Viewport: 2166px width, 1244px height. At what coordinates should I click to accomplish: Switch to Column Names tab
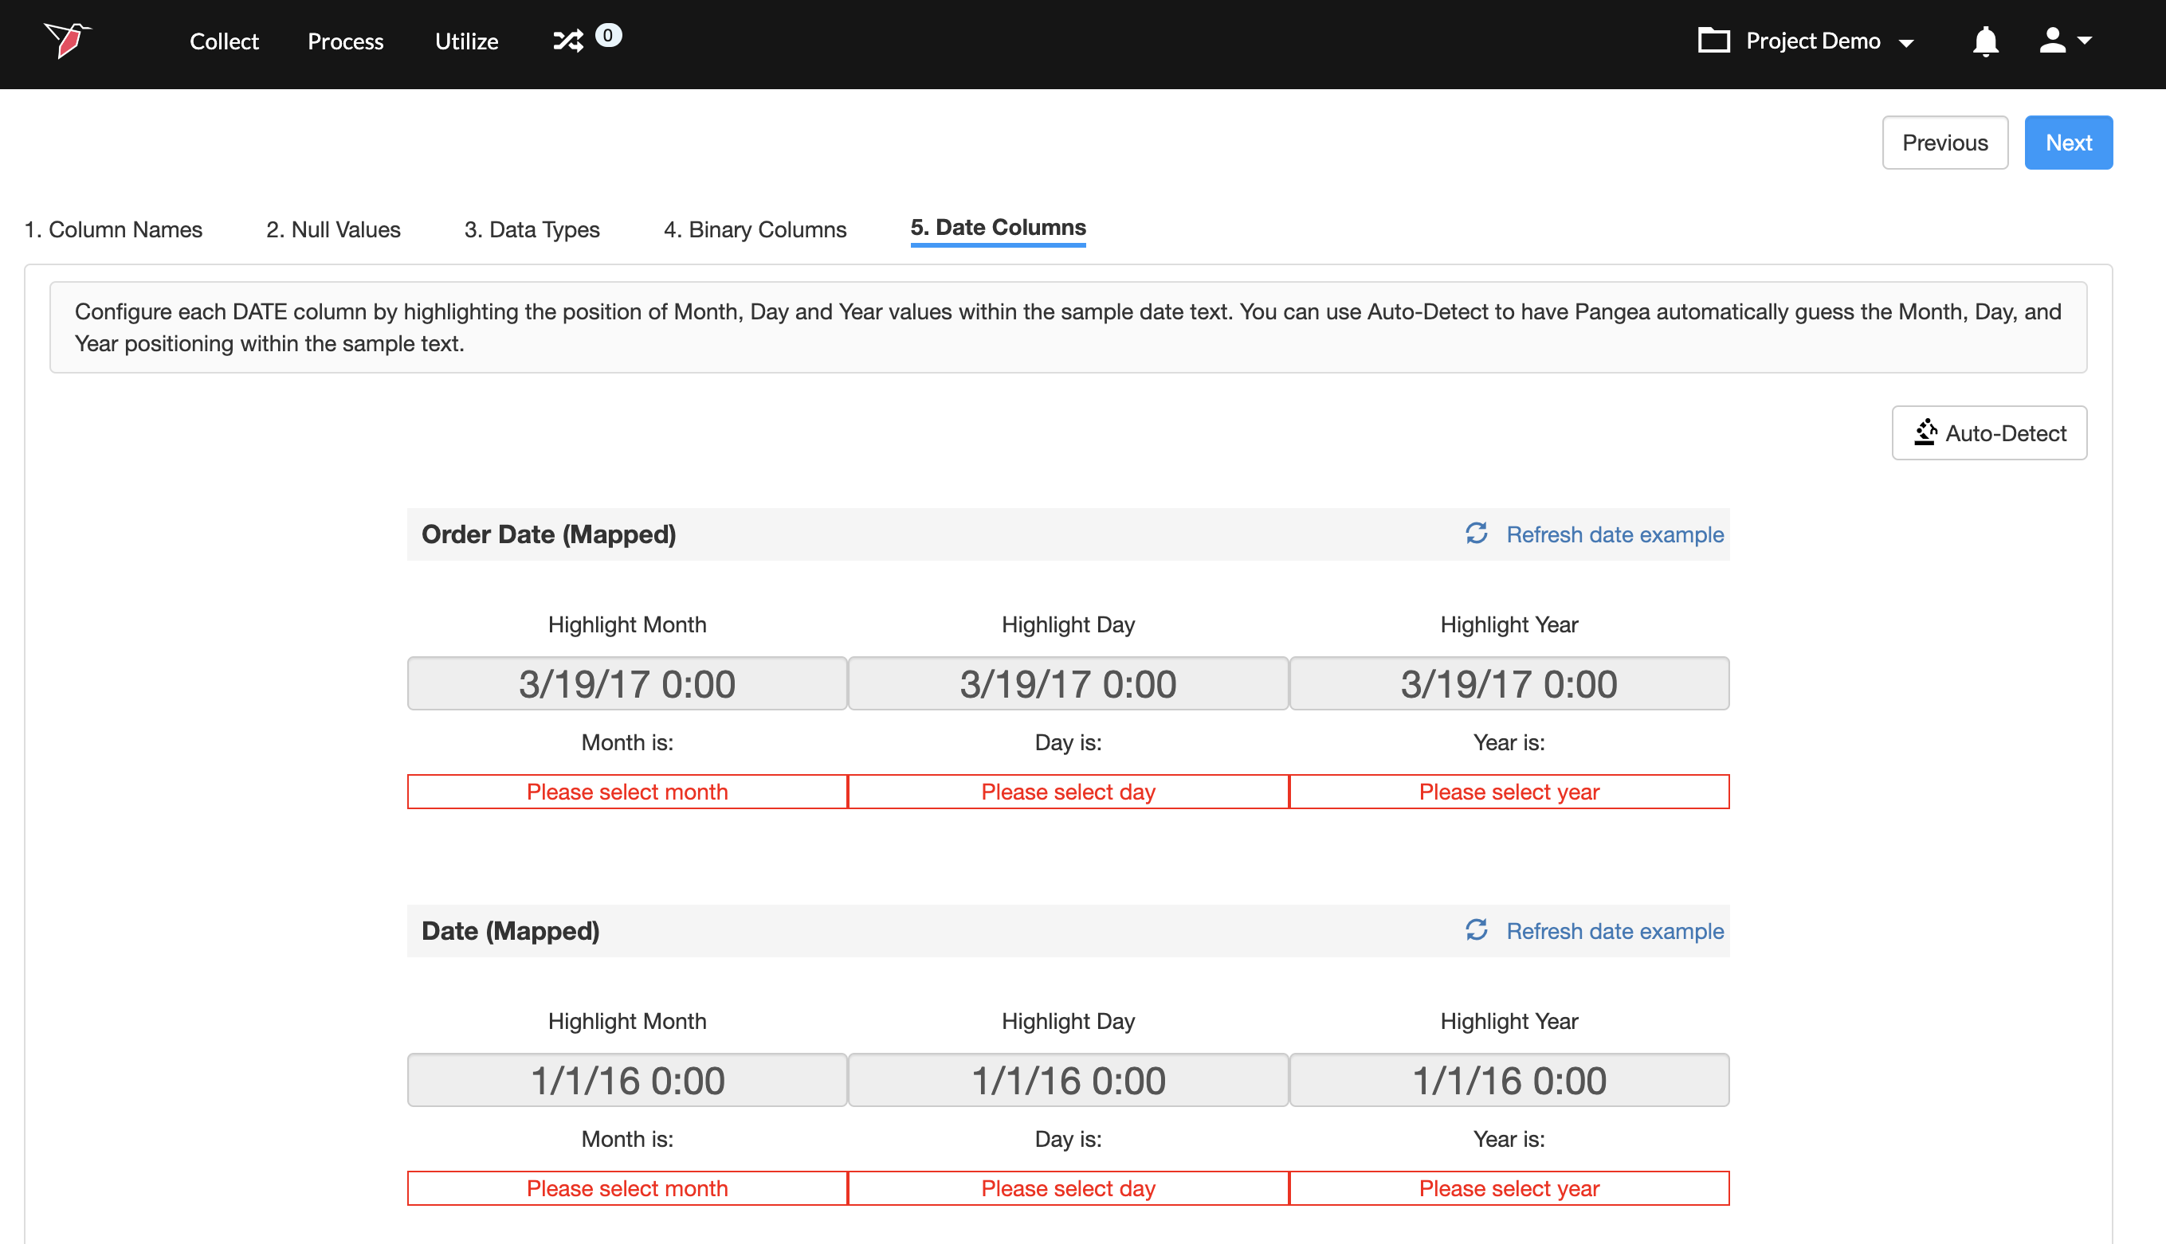click(113, 229)
